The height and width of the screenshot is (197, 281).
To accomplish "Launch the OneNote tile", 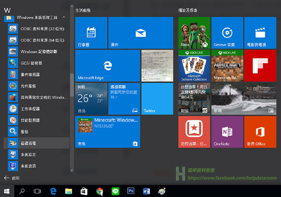I will pyautogui.click(x=227, y=131).
